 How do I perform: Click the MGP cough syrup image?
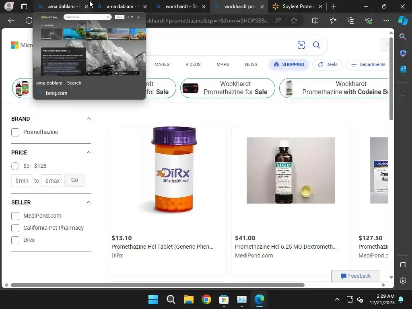coord(290,170)
